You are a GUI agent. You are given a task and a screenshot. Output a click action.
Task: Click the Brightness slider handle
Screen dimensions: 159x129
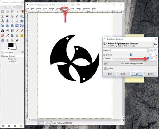(x=131, y=55)
